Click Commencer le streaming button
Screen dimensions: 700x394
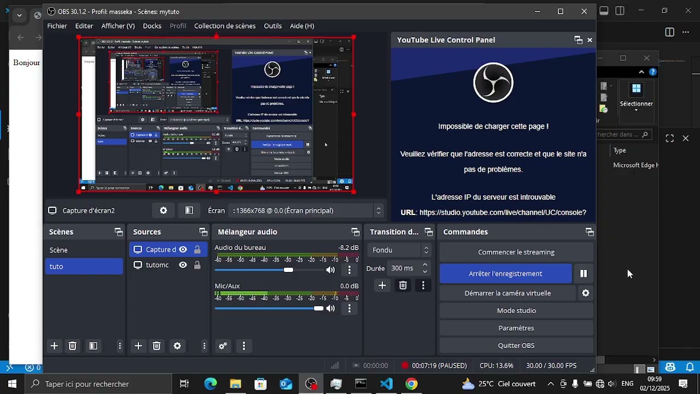pyautogui.click(x=516, y=252)
